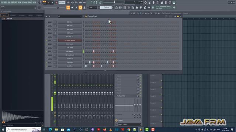The height and width of the screenshot is (132, 236).
Task: Open the Line snap dropdown
Action: point(93,7)
